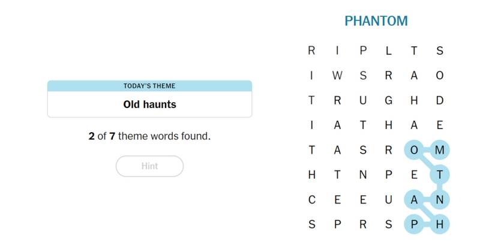Choose the letter C in the grid
Screen dimensions: 495x248
tap(311, 200)
